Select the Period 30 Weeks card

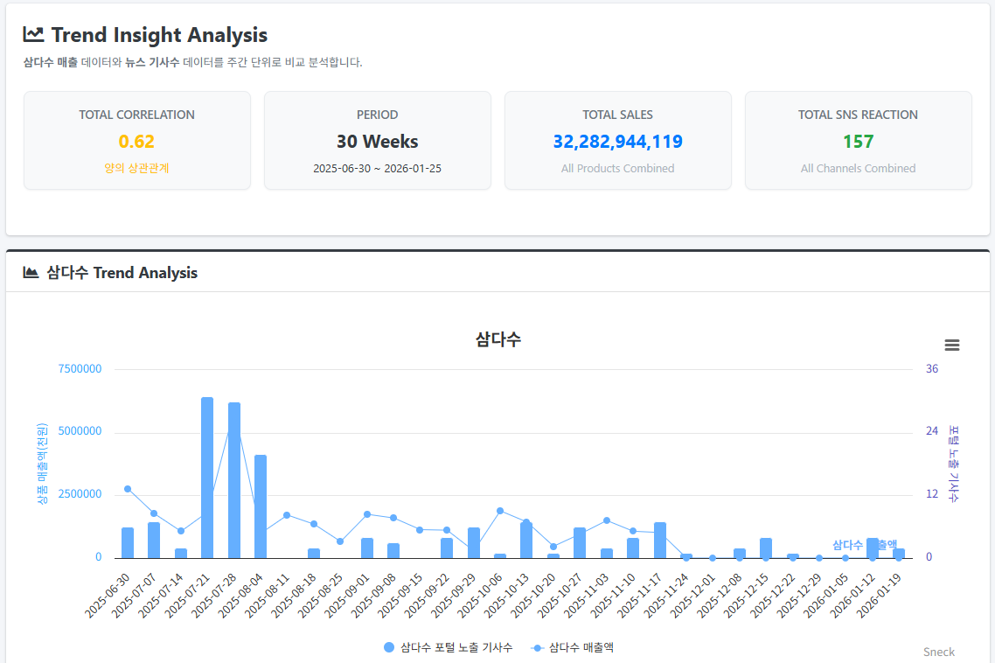[x=377, y=140]
